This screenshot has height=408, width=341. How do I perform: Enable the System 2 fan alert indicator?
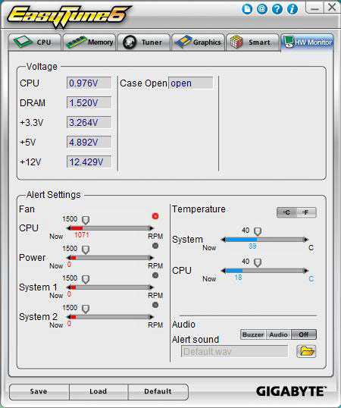tap(155, 305)
